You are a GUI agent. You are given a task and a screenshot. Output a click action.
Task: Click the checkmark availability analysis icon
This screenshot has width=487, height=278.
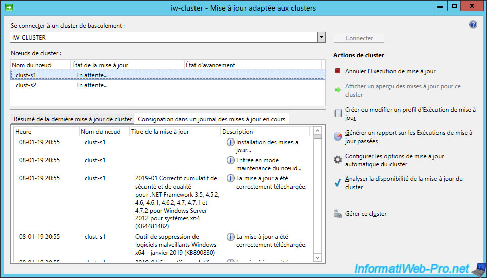coord(338,183)
